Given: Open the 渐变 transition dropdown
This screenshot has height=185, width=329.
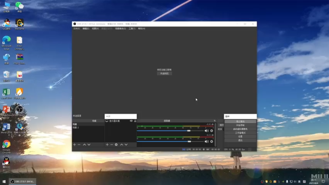Looking at the screenshot, I should [221, 125].
